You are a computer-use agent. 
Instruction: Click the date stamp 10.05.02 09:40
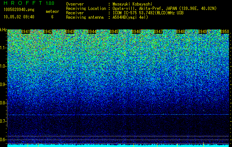pyautogui.click(x=19, y=17)
